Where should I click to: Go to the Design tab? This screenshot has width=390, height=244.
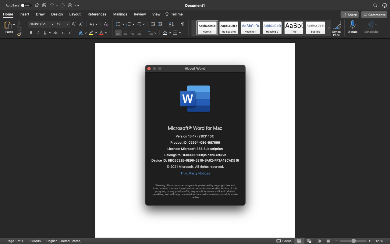[x=57, y=14]
